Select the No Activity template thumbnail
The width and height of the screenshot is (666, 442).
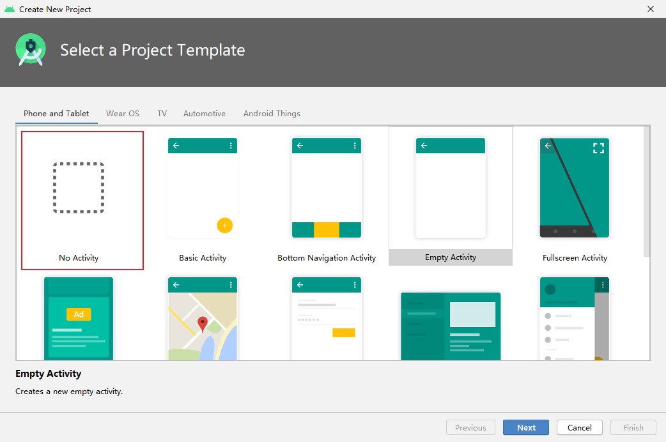point(79,188)
